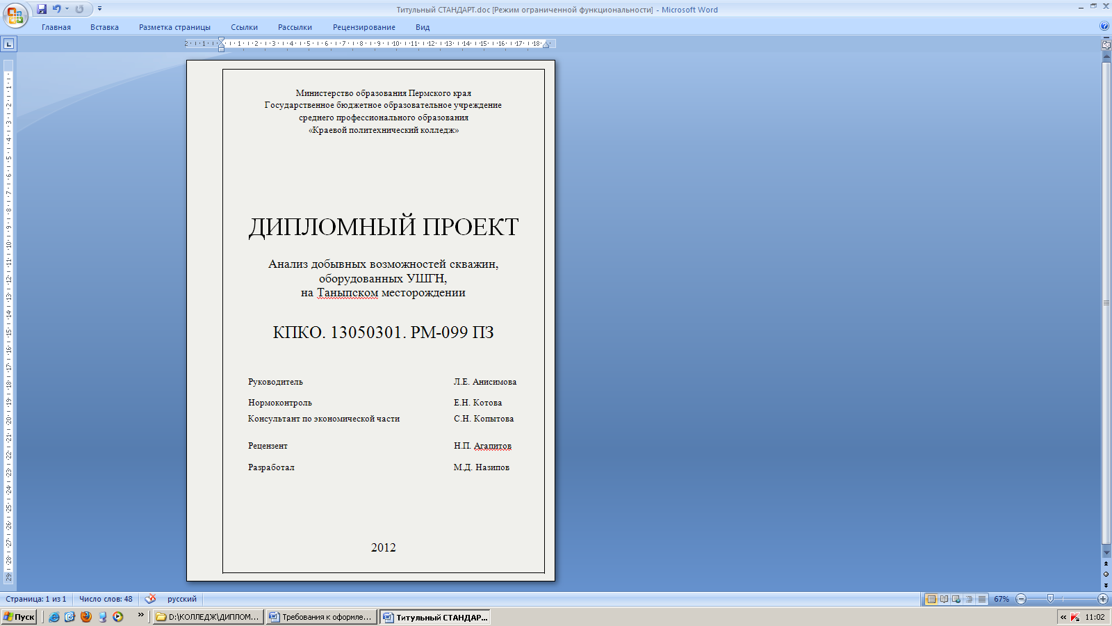Open the Ссылки ribbon tab
1112x626 pixels.
coord(244,27)
